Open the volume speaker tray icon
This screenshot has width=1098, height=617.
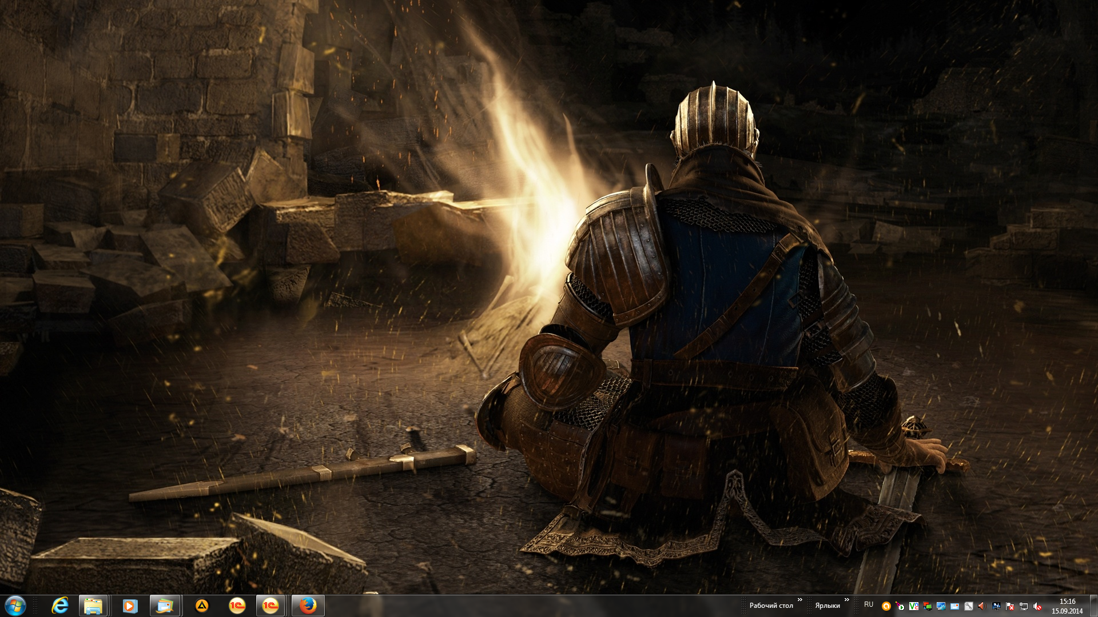[x=982, y=606]
